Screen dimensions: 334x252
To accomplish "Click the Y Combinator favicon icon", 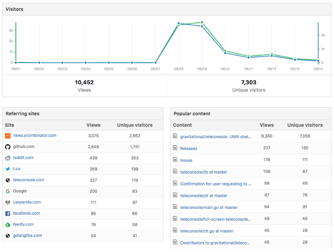I will pos(8,136).
